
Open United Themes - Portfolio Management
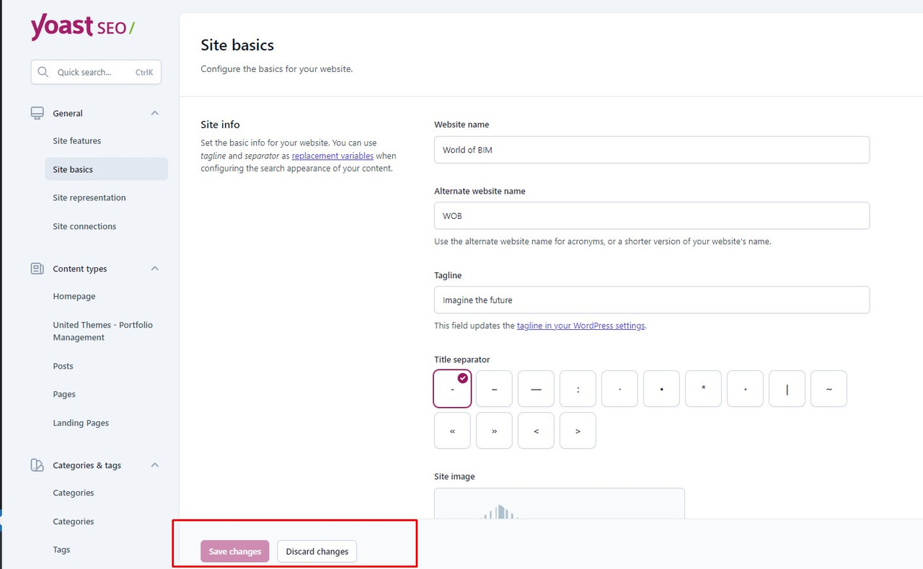pos(103,331)
